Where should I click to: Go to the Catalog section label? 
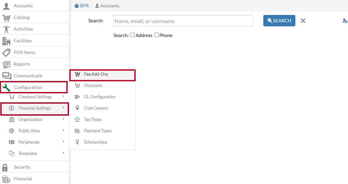[22, 18]
